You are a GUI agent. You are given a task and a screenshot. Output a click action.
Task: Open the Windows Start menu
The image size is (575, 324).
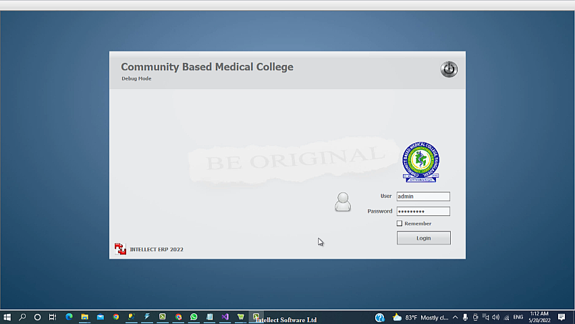[x=7, y=317]
